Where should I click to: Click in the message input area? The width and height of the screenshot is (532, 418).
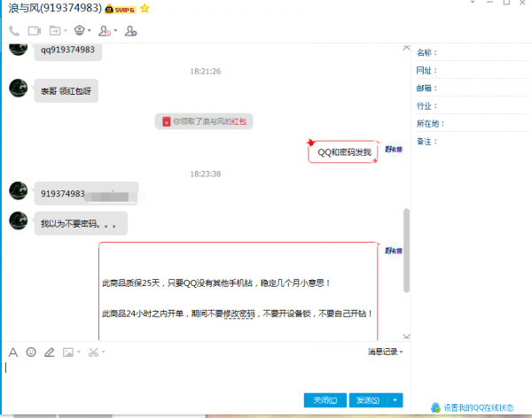click(x=206, y=375)
